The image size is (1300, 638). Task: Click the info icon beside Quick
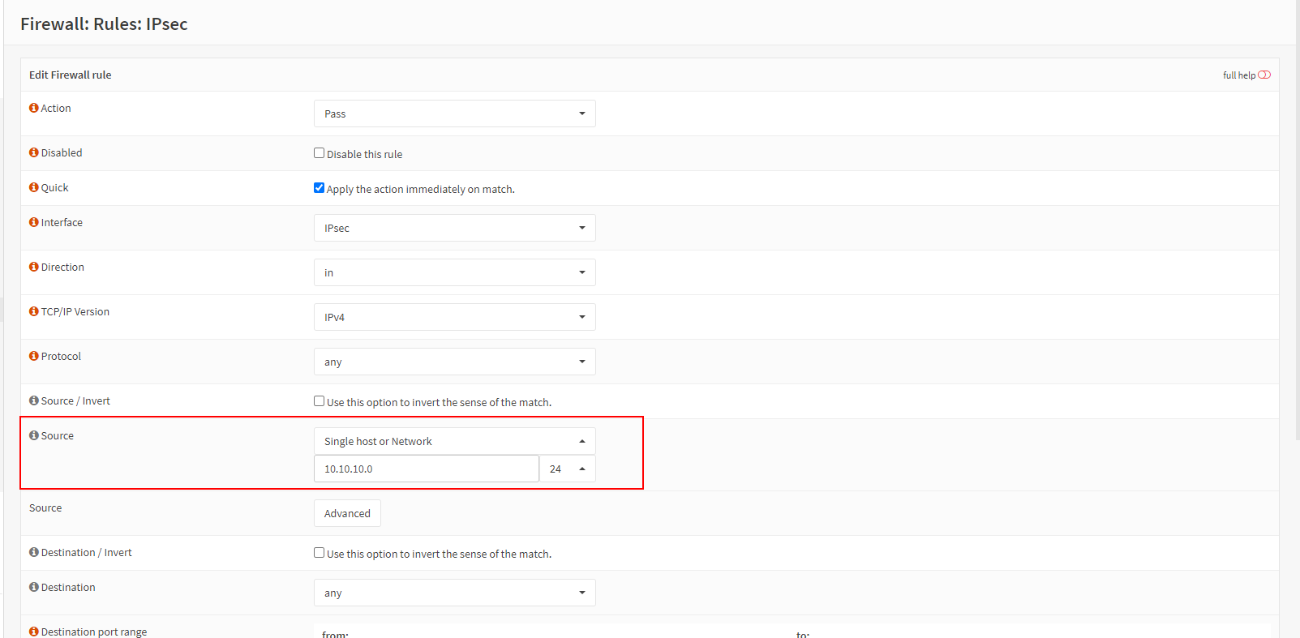34,187
